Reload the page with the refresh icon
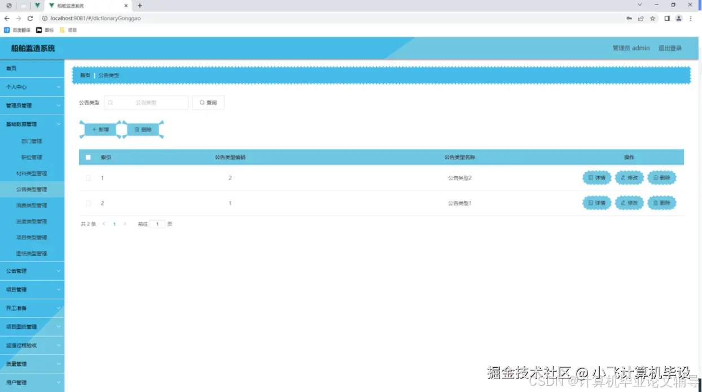This screenshot has width=702, height=392. point(30,18)
